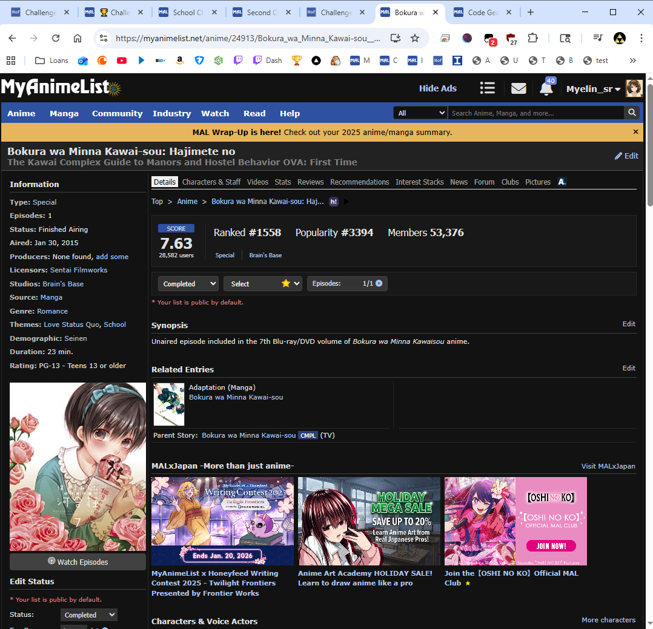Open the Completed status dropdown
This screenshot has height=629, width=653.
pos(188,283)
